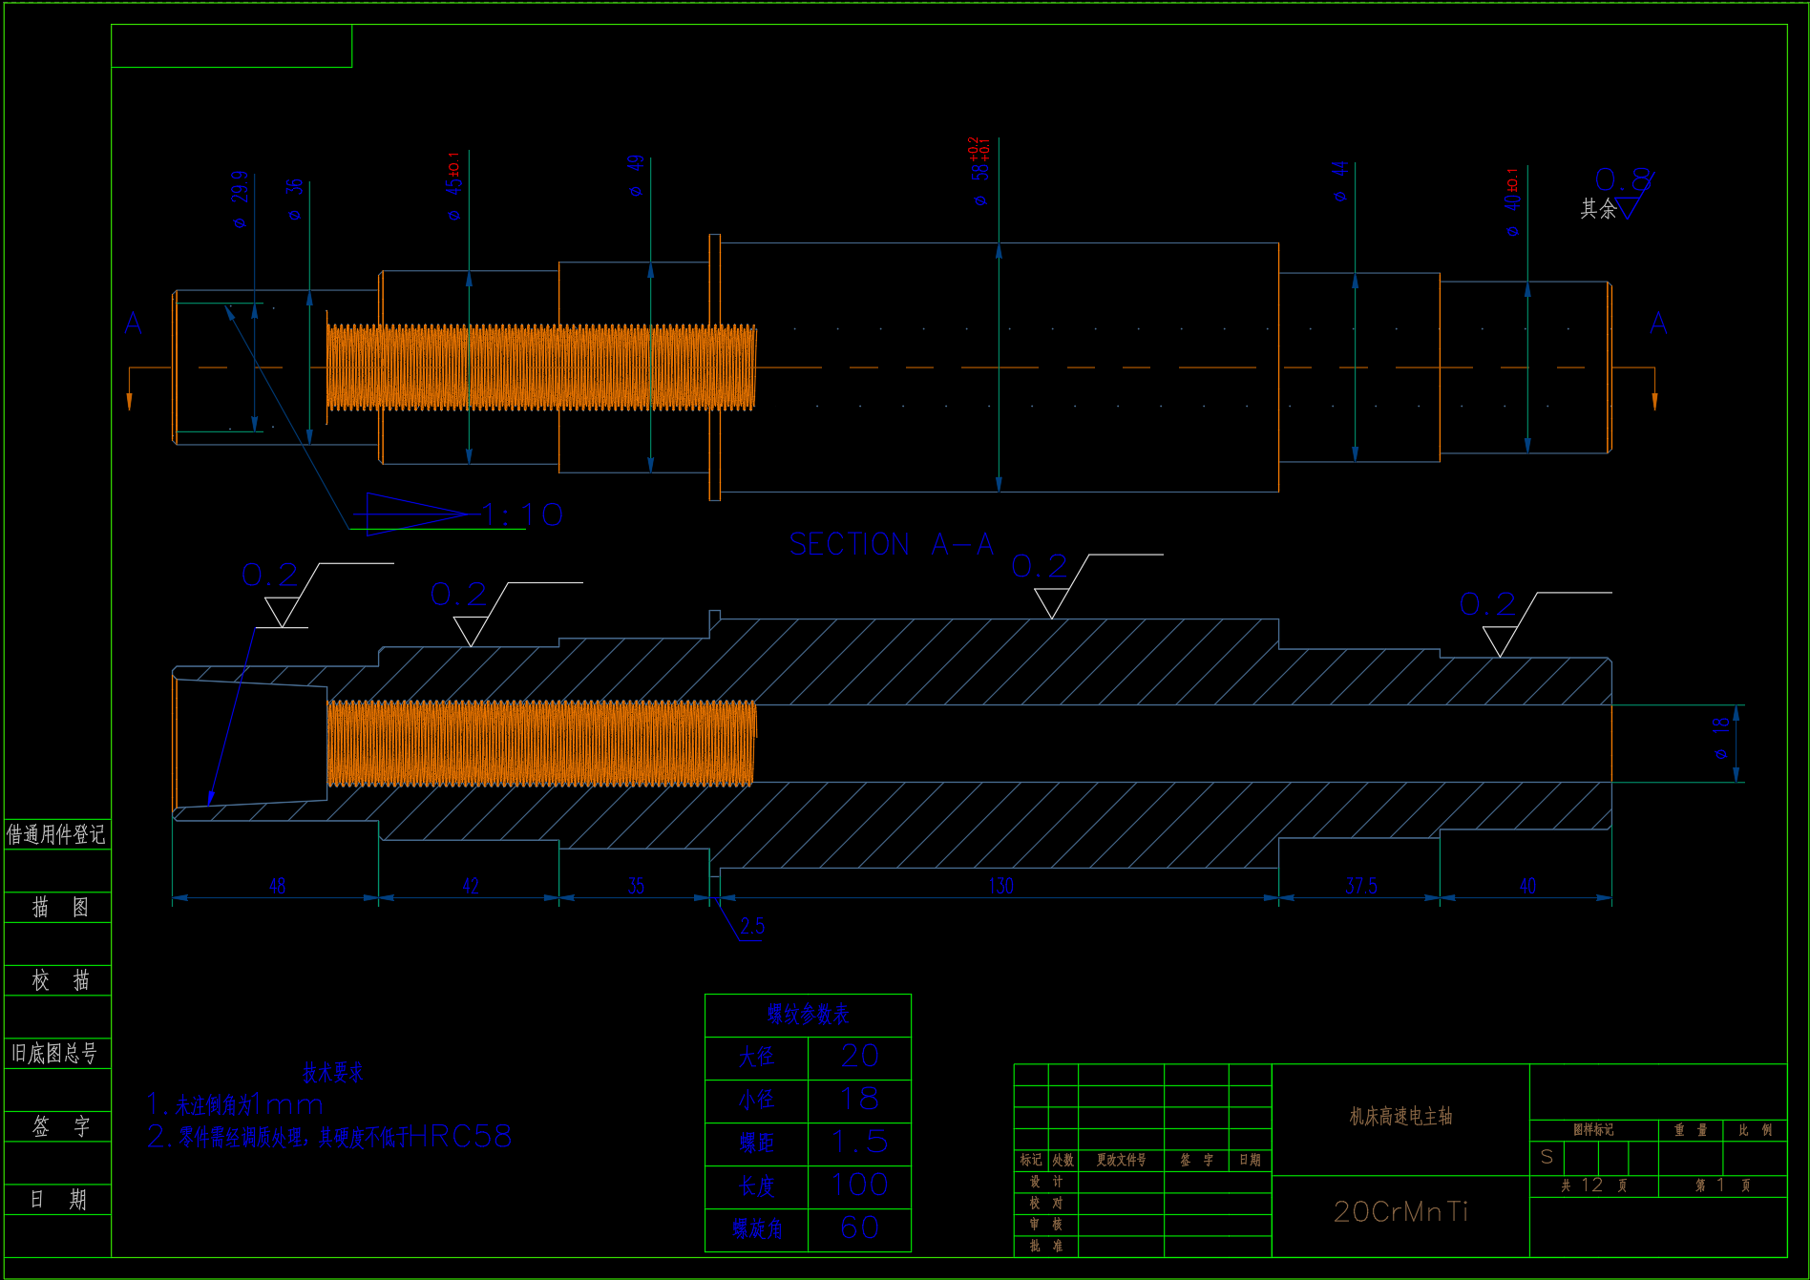Select the 20CrMnTi material text
This screenshot has width=1810, height=1280.
pos(1400,1212)
